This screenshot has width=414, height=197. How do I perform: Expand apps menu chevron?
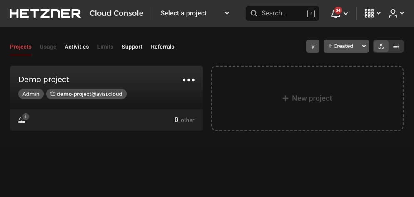378,13
